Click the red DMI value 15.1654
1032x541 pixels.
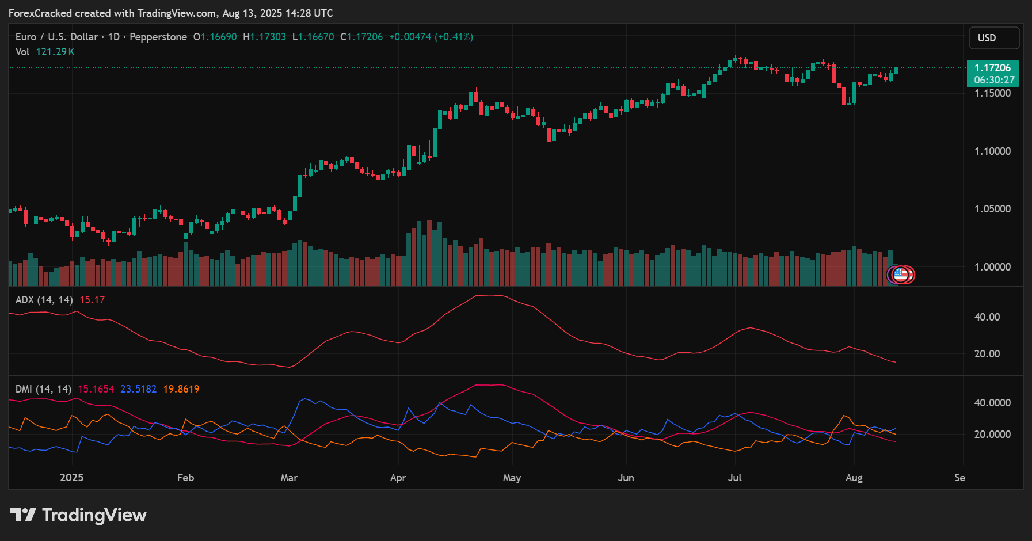pos(96,389)
